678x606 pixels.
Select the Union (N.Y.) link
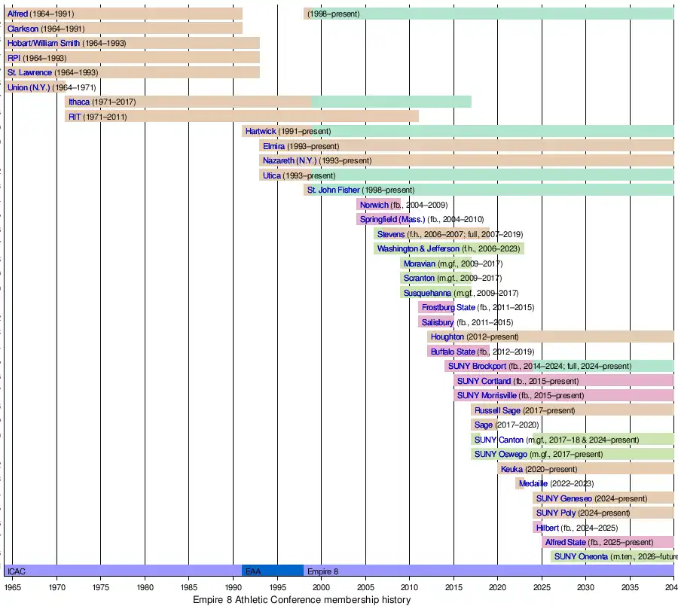click(x=28, y=87)
